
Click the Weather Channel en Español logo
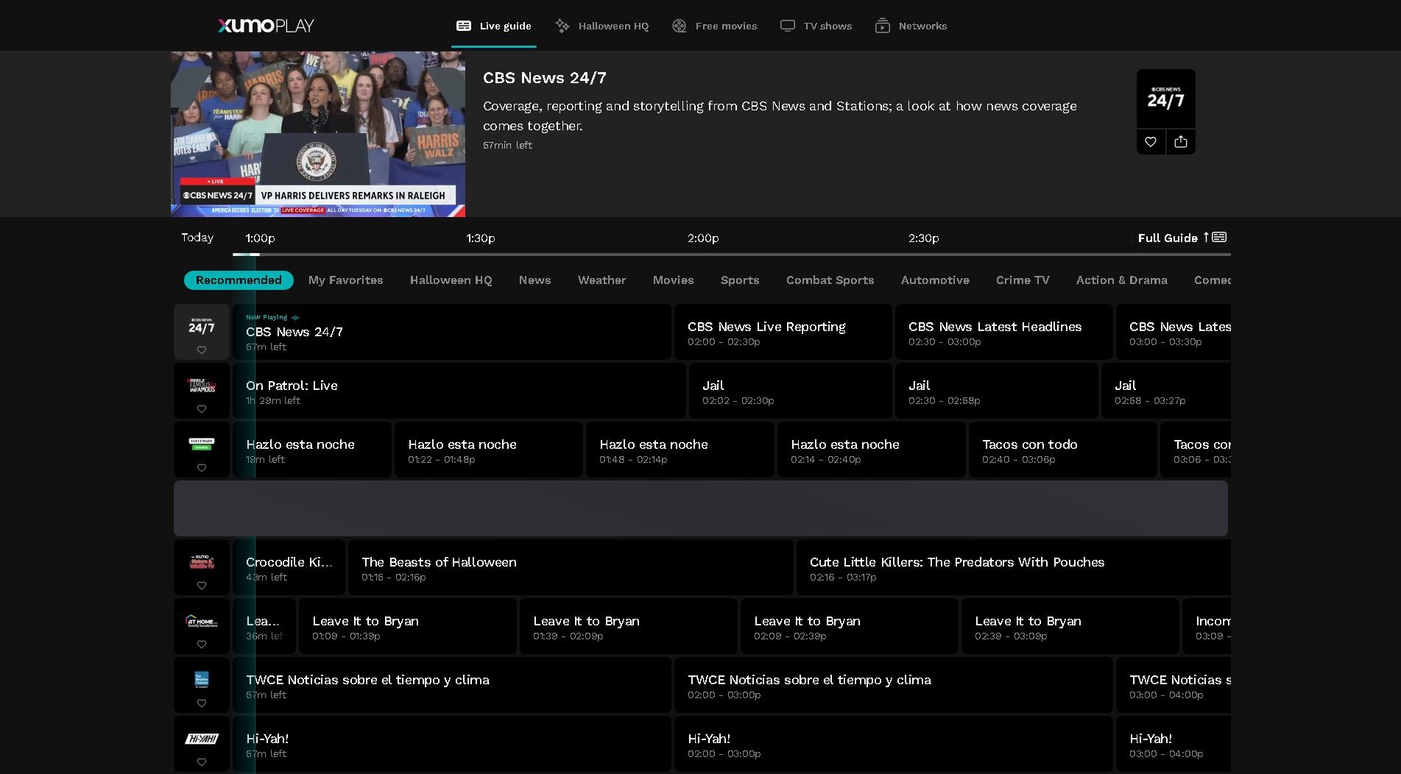(202, 680)
